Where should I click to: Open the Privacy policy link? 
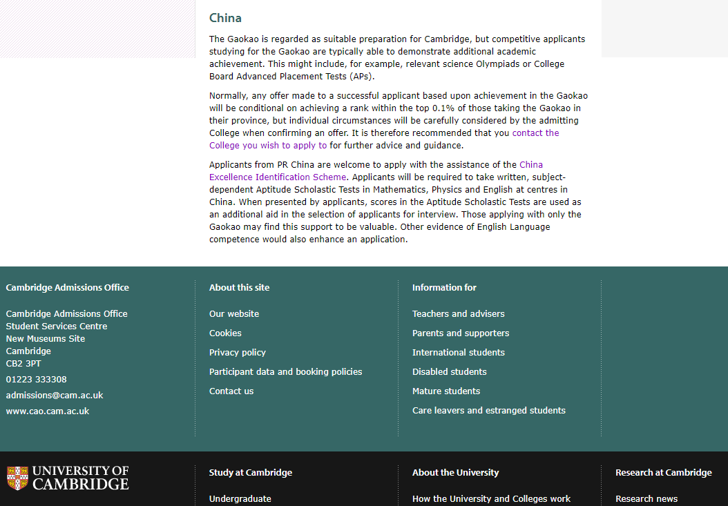237,353
